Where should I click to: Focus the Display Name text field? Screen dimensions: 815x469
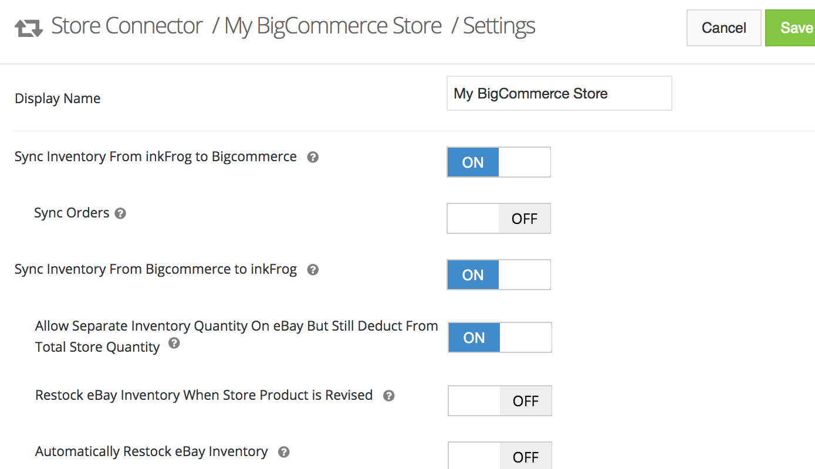(x=559, y=94)
